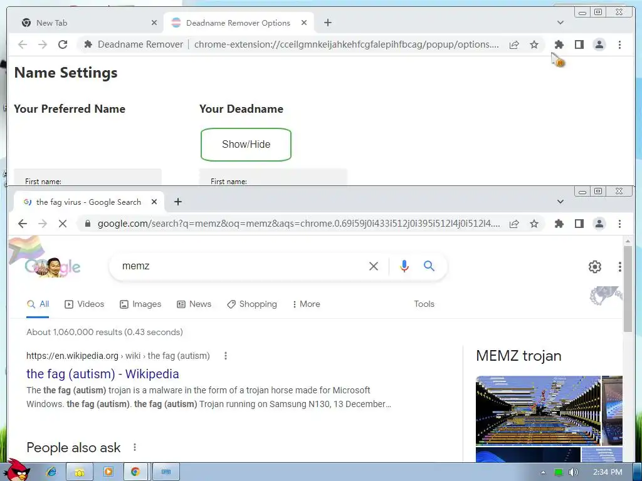This screenshot has width=642, height=481.
Task: Click the 2:34 PM clock
Action: (x=608, y=472)
